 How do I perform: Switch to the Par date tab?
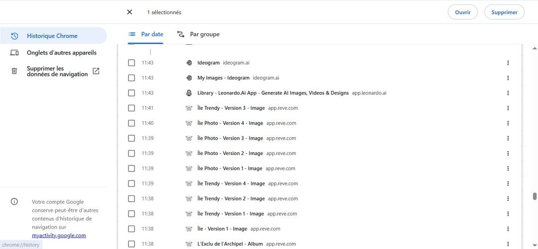(x=146, y=34)
